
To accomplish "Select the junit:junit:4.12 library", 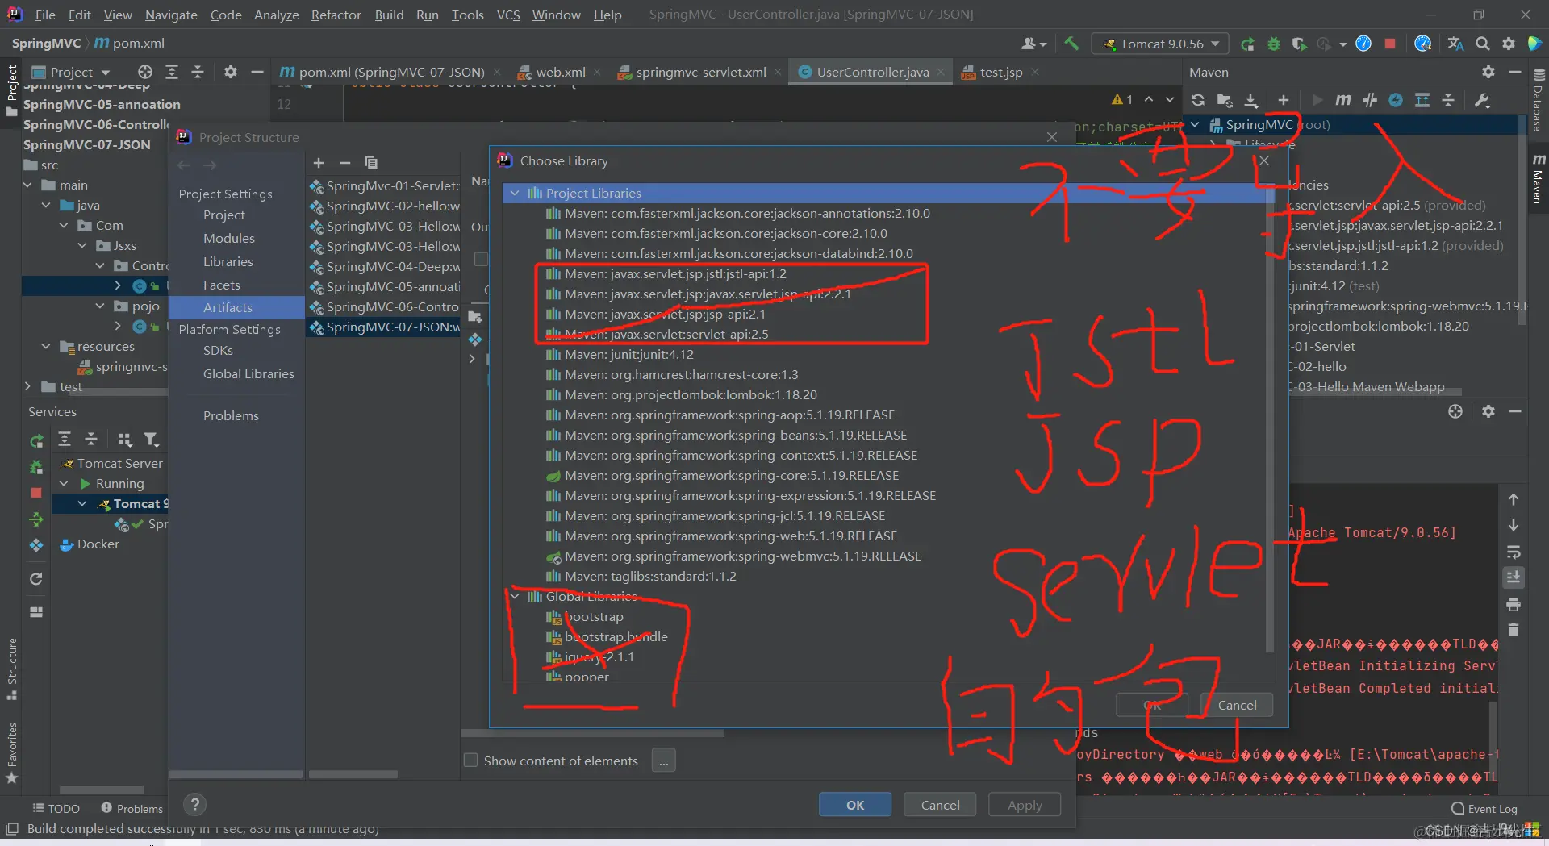I will [x=629, y=354].
